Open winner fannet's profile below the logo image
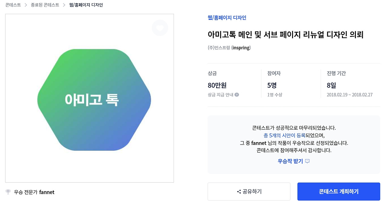 [47, 192]
